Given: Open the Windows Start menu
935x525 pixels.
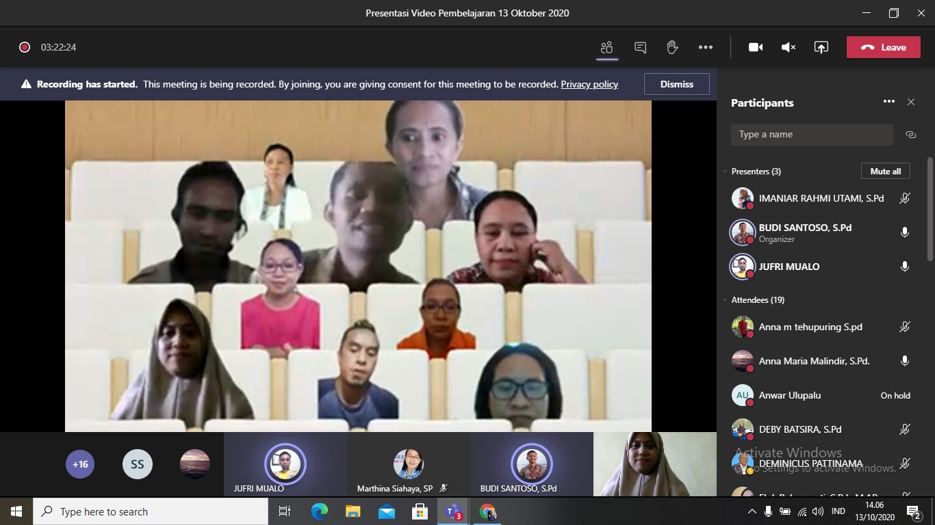Looking at the screenshot, I should 16,511.
